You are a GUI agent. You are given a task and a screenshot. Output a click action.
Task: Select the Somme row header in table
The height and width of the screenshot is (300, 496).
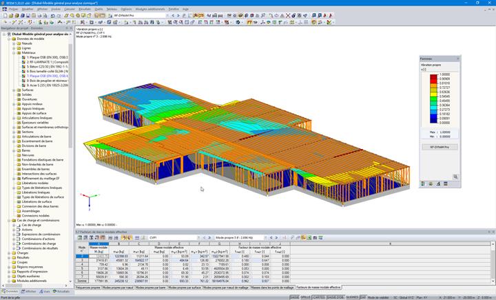[x=82, y=281]
